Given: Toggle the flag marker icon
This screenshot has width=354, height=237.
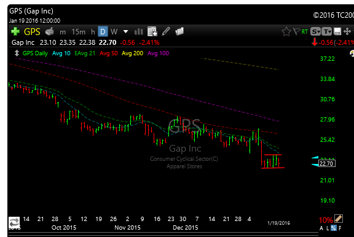Looking at the screenshot, I should click(x=296, y=31).
